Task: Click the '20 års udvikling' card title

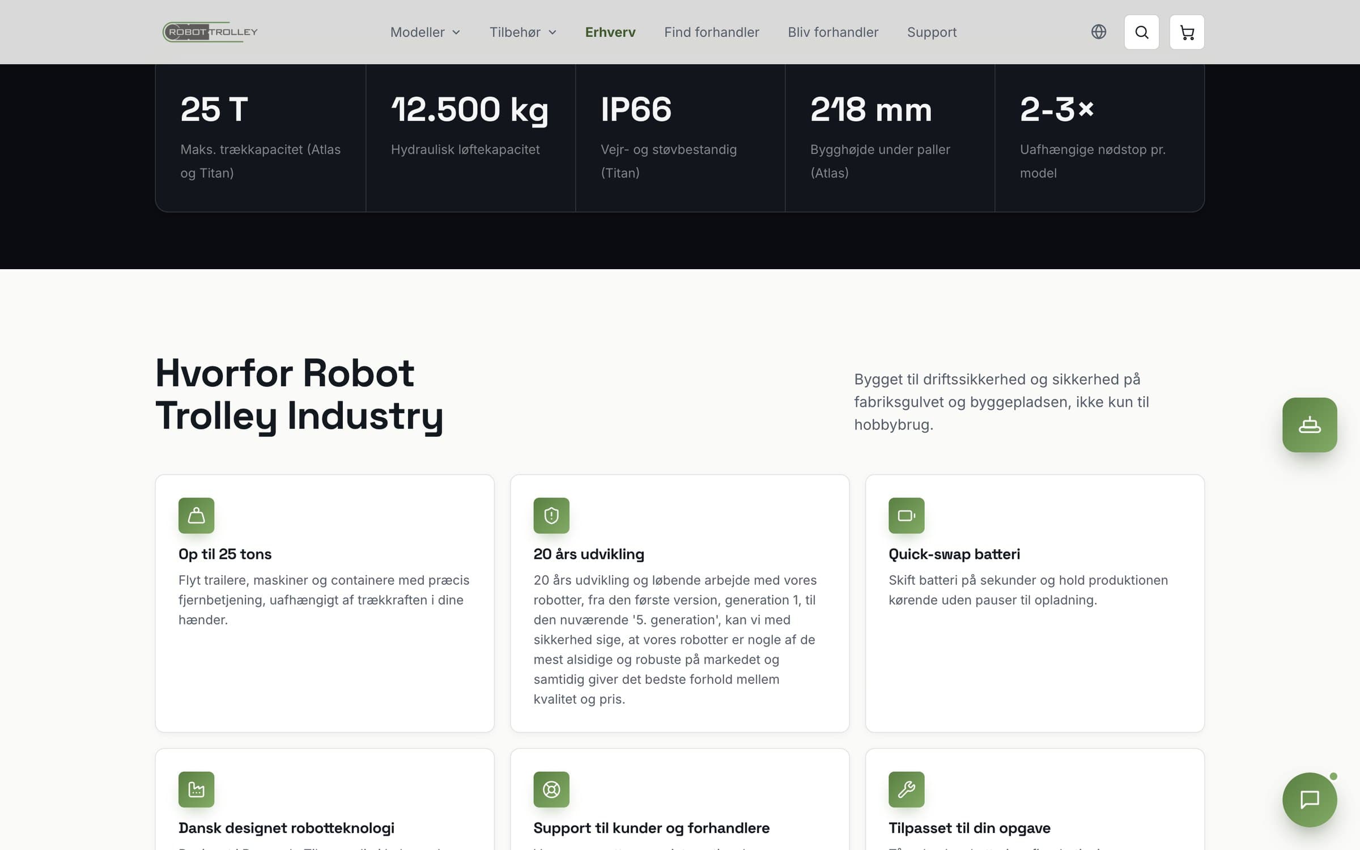Action: pyautogui.click(x=589, y=554)
